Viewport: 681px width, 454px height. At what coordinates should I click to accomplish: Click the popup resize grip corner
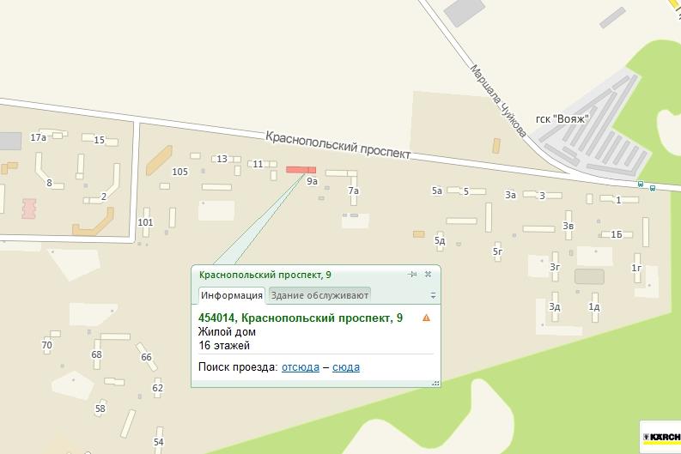coord(435,383)
